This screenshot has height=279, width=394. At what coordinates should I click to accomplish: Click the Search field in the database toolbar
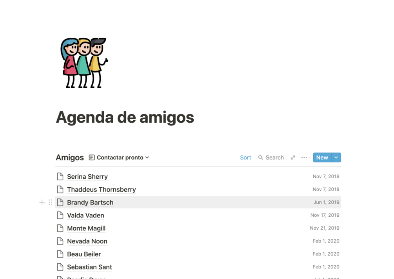click(271, 158)
